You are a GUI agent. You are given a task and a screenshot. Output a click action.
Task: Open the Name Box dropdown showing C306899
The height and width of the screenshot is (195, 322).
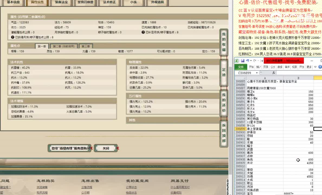pyautogui.click(x=257, y=73)
